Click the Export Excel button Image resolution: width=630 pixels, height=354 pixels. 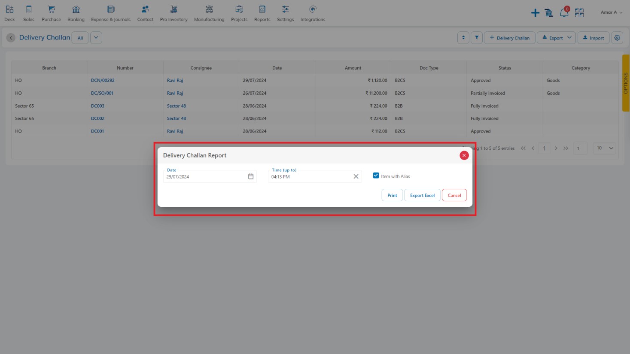pos(422,195)
